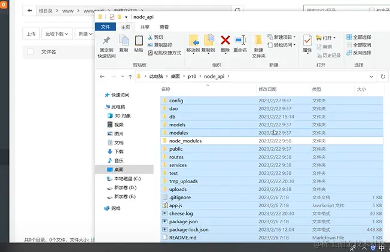Screen dimensions: 390x252
Task: Click quick access toolbar properties checkmark icon
Action: coord(112,17)
